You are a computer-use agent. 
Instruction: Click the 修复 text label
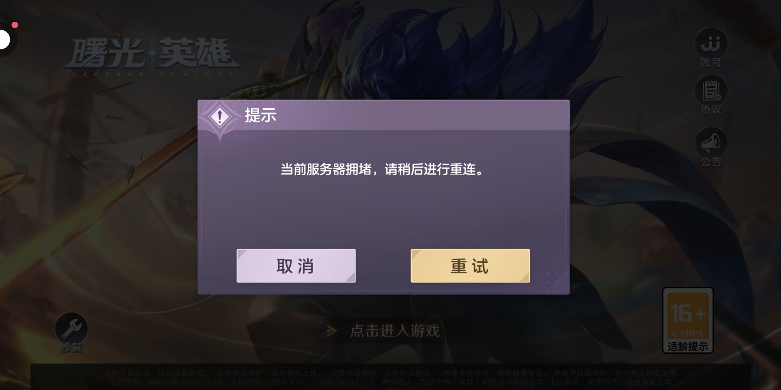point(71,347)
